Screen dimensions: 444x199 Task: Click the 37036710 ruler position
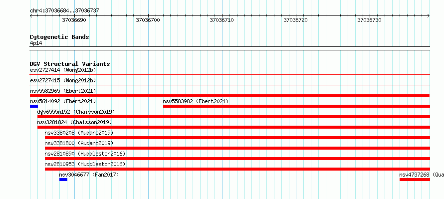(222, 20)
